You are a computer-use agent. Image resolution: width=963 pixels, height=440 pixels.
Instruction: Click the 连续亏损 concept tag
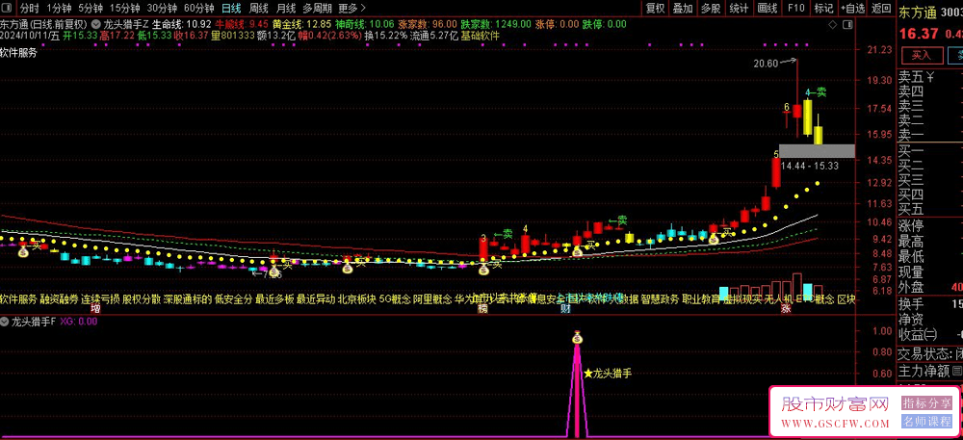[100, 299]
